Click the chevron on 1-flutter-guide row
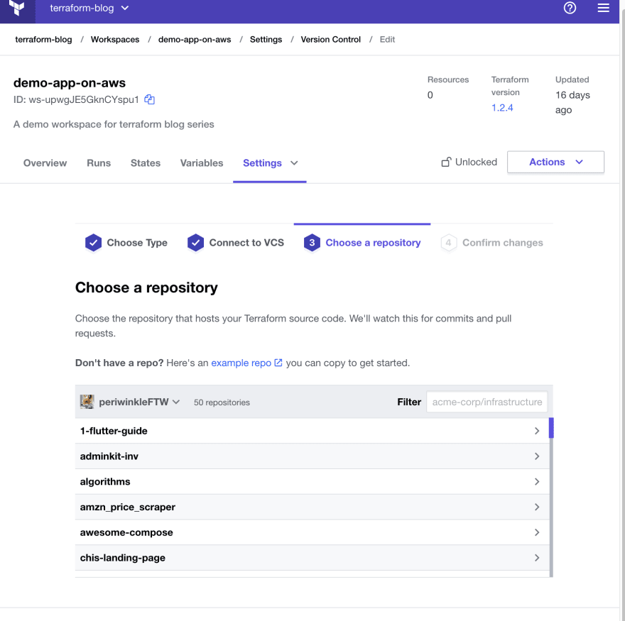Screen dimensions: 625x621 pos(537,431)
